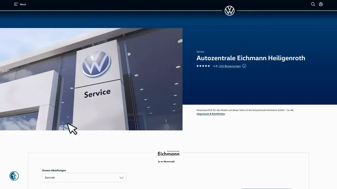The width and height of the screenshot is (337, 189).
Task: Click the Autozentrale Eichmann dealer logo
Action: click(x=168, y=153)
